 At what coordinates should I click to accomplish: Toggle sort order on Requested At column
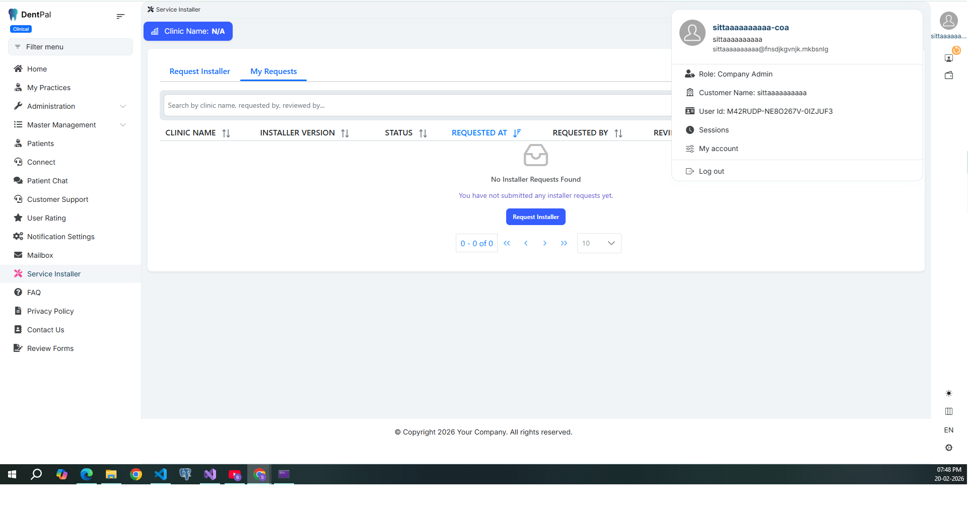[x=517, y=133]
